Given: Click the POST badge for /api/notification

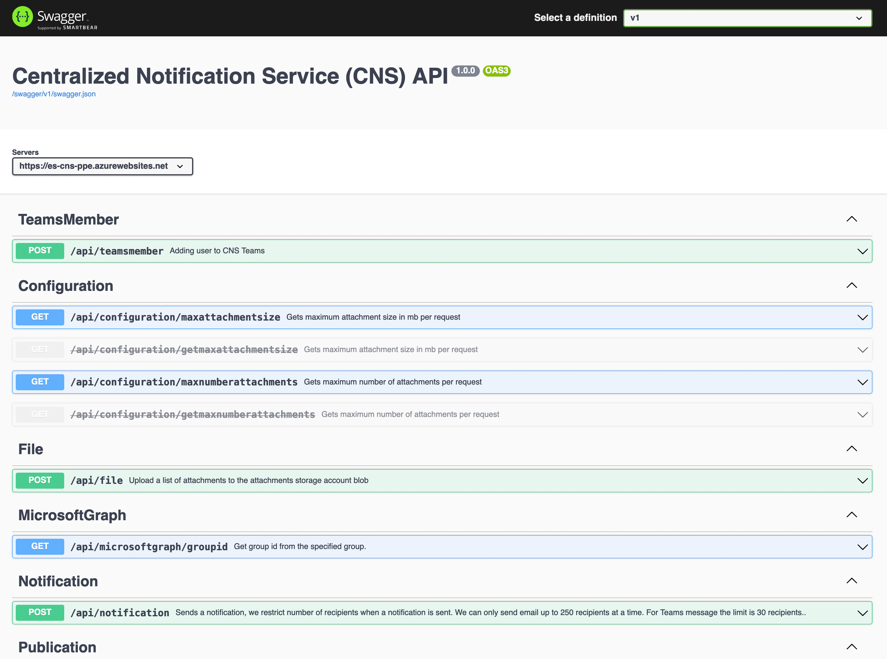Looking at the screenshot, I should 40,612.
